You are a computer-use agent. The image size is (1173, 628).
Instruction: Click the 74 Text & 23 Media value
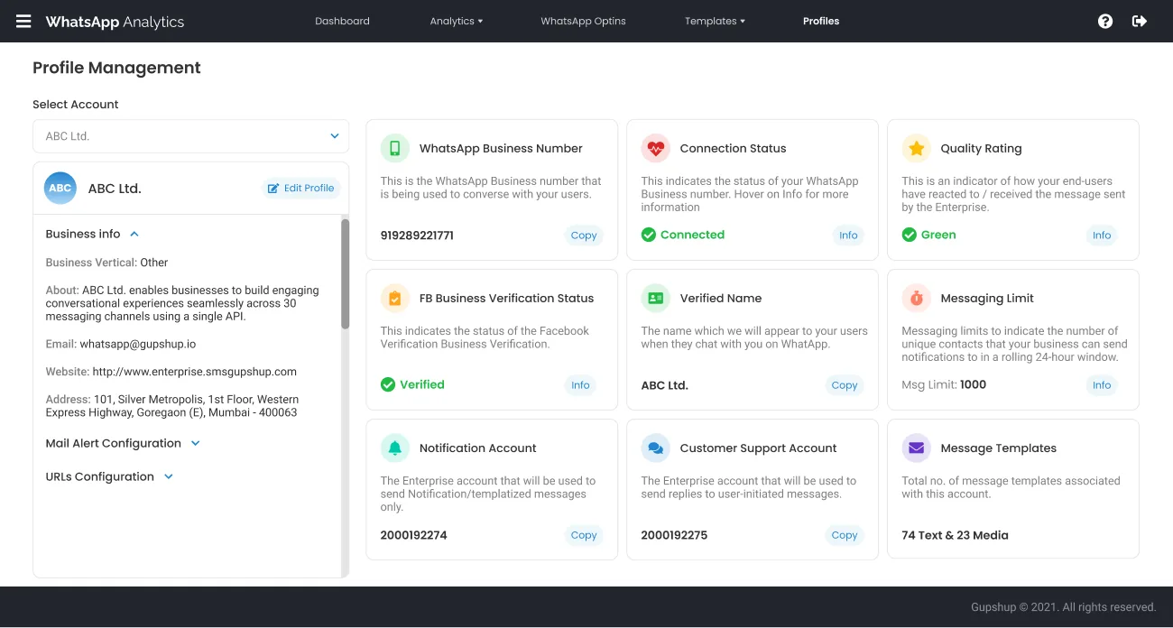click(x=955, y=535)
